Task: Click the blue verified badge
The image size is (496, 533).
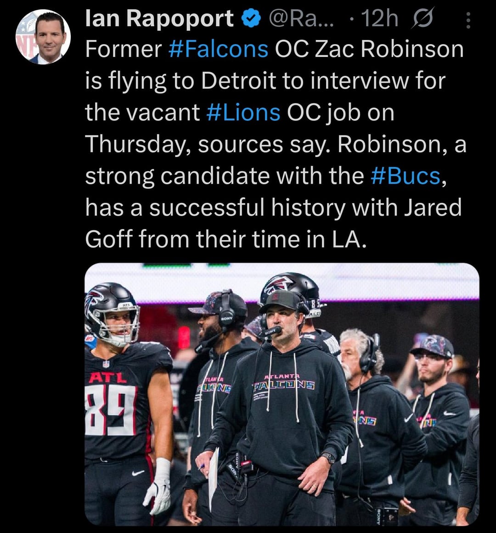Action: [251, 20]
